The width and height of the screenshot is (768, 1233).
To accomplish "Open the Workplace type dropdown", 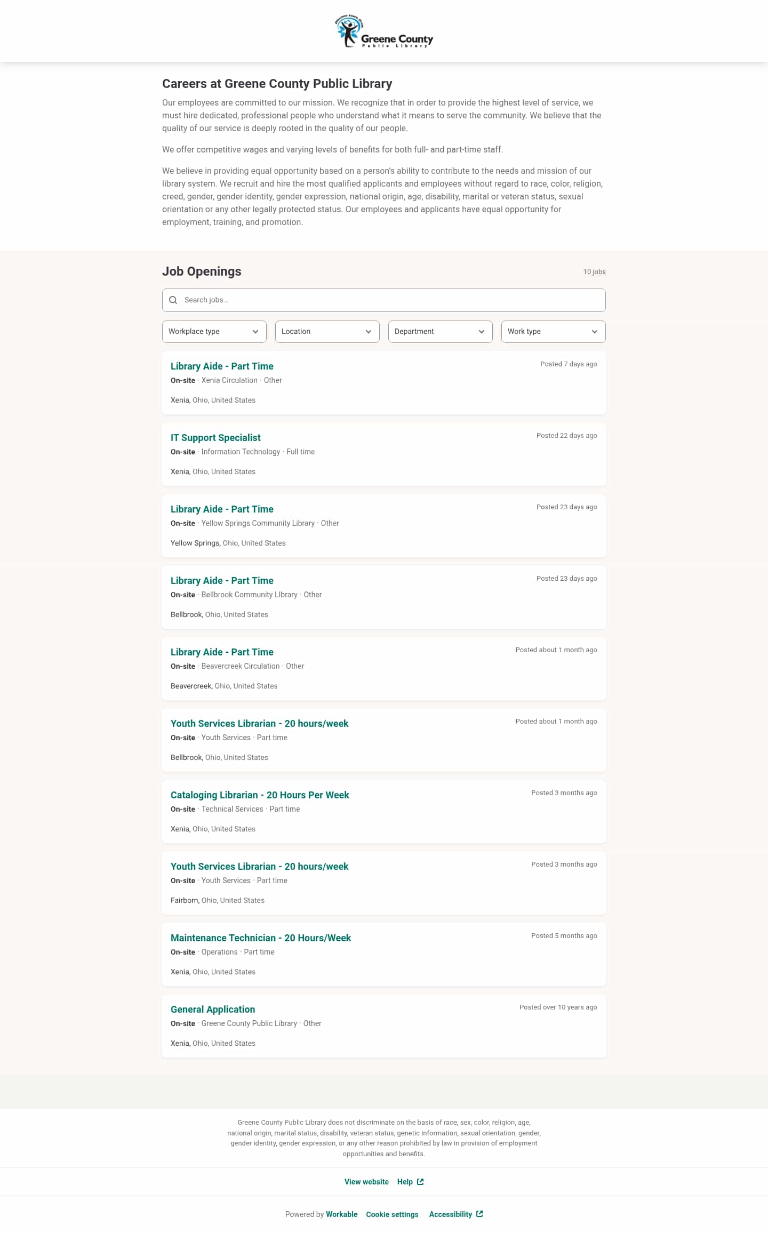I will (x=214, y=331).
